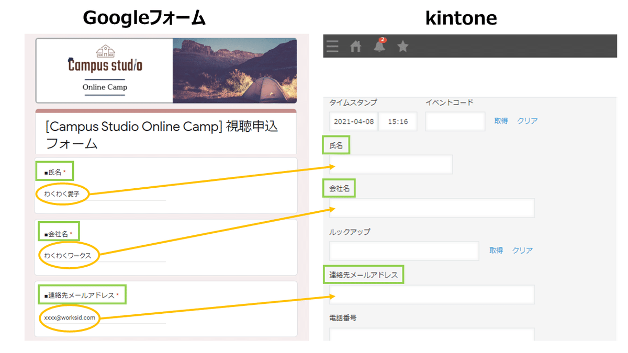This screenshot has width=628, height=353.
Task: Click the Google Form name answer わくわく愛子
Action: pos(62,193)
